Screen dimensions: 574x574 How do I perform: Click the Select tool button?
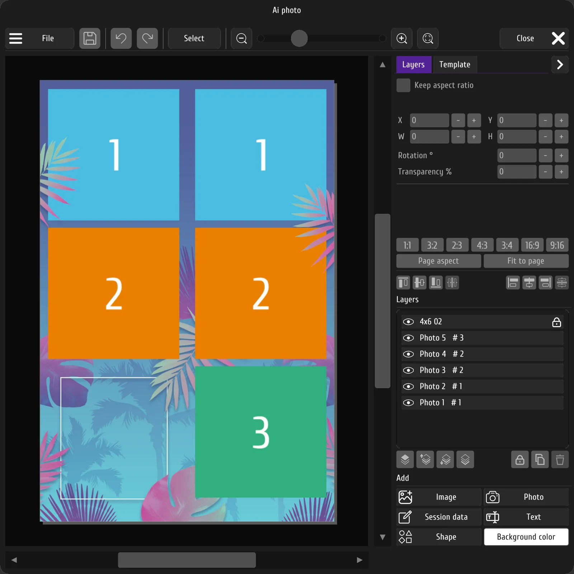point(194,38)
